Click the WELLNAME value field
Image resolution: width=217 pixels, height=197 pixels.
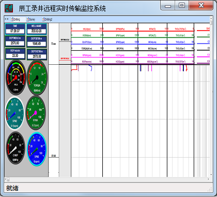(37, 31)
